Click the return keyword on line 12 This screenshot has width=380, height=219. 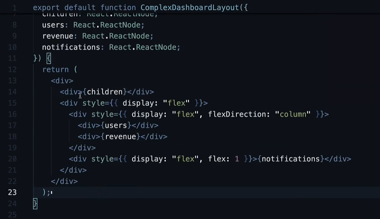point(55,70)
